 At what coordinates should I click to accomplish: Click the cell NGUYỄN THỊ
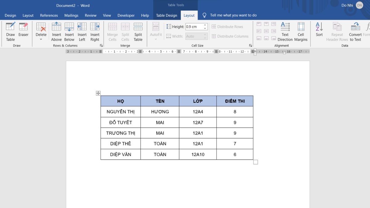(121, 112)
